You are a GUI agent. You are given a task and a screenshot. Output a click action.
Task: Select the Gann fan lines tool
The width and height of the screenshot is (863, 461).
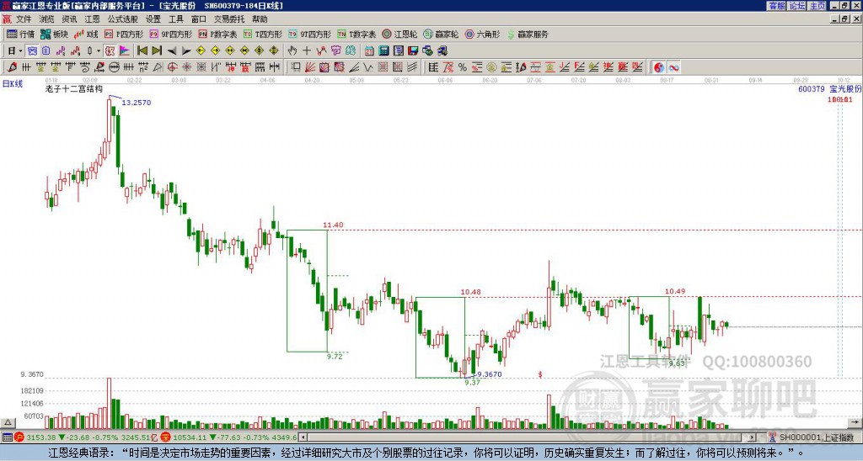[x=310, y=67]
